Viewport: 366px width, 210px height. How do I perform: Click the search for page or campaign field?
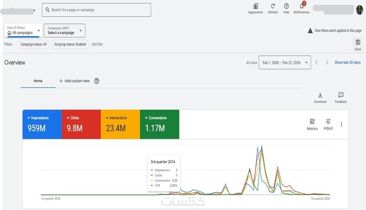[x=96, y=10]
